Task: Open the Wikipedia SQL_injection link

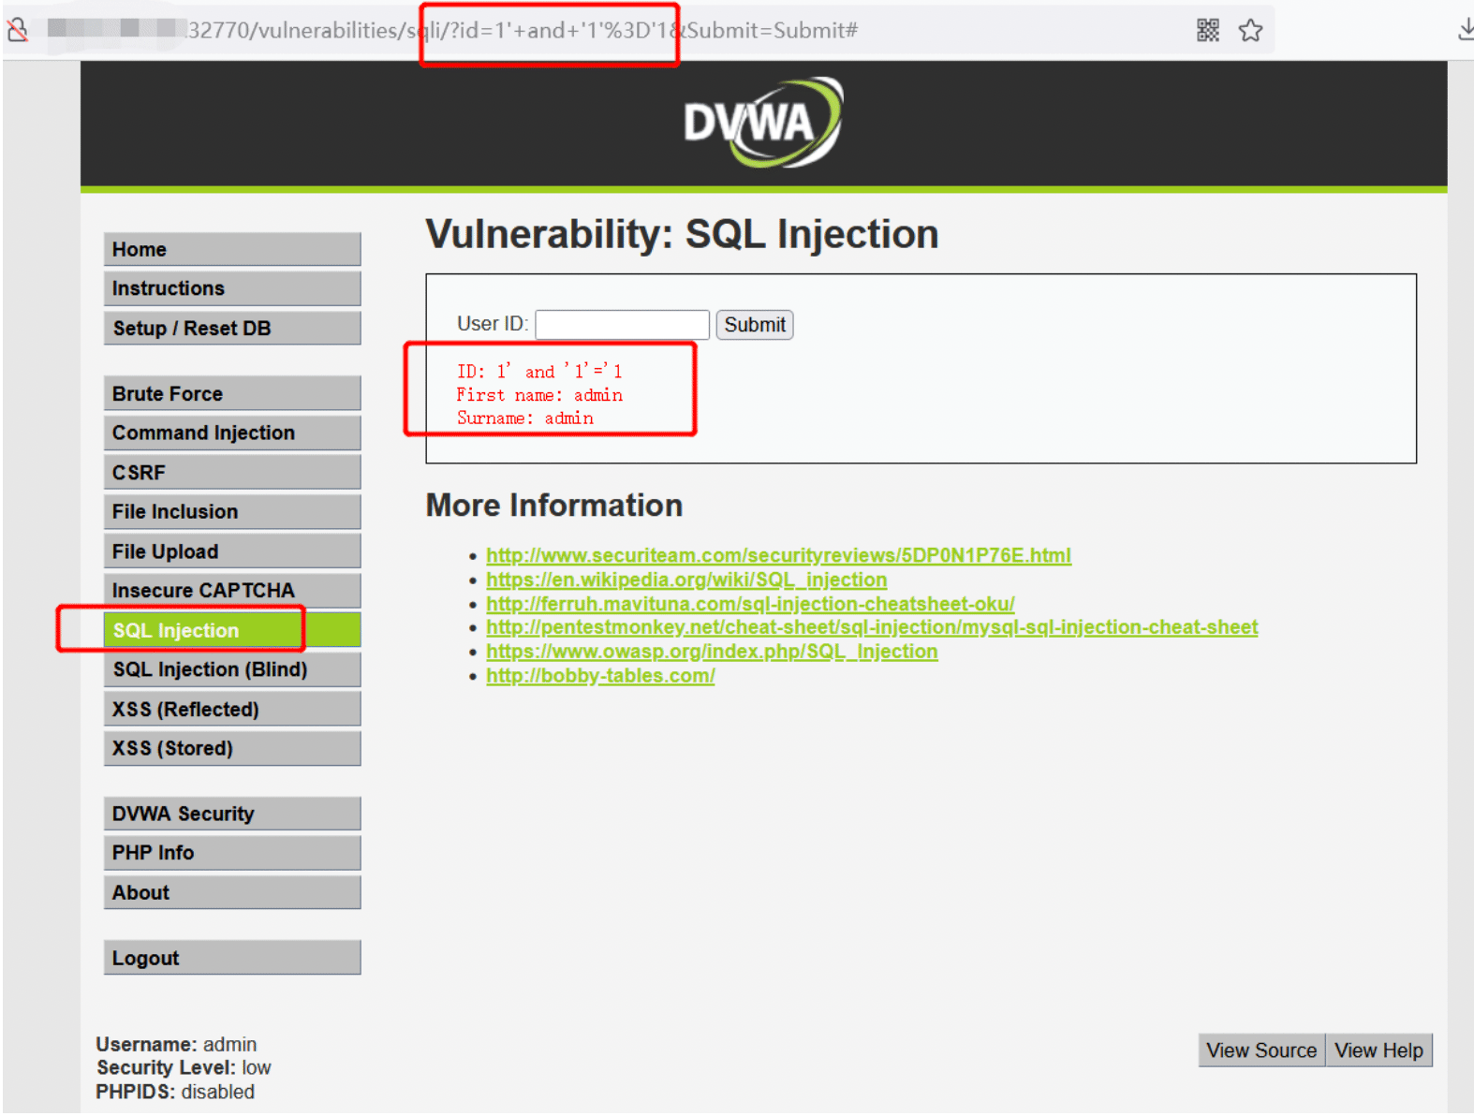Action: (686, 580)
